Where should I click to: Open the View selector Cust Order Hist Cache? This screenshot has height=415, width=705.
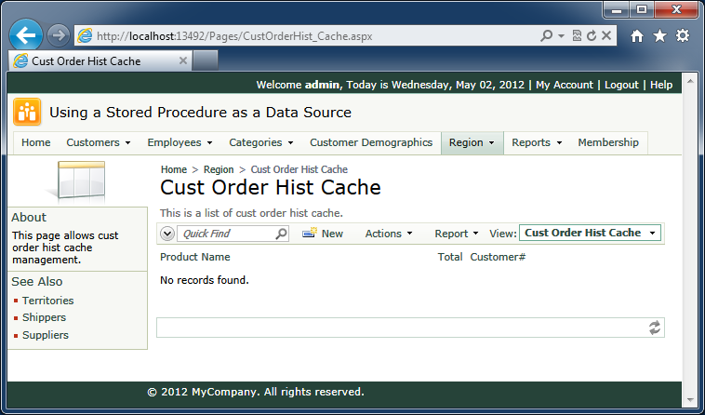click(x=590, y=233)
